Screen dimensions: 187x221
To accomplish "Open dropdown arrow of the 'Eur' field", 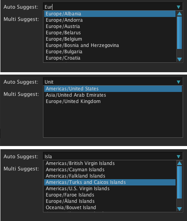I will coord(178,7).
